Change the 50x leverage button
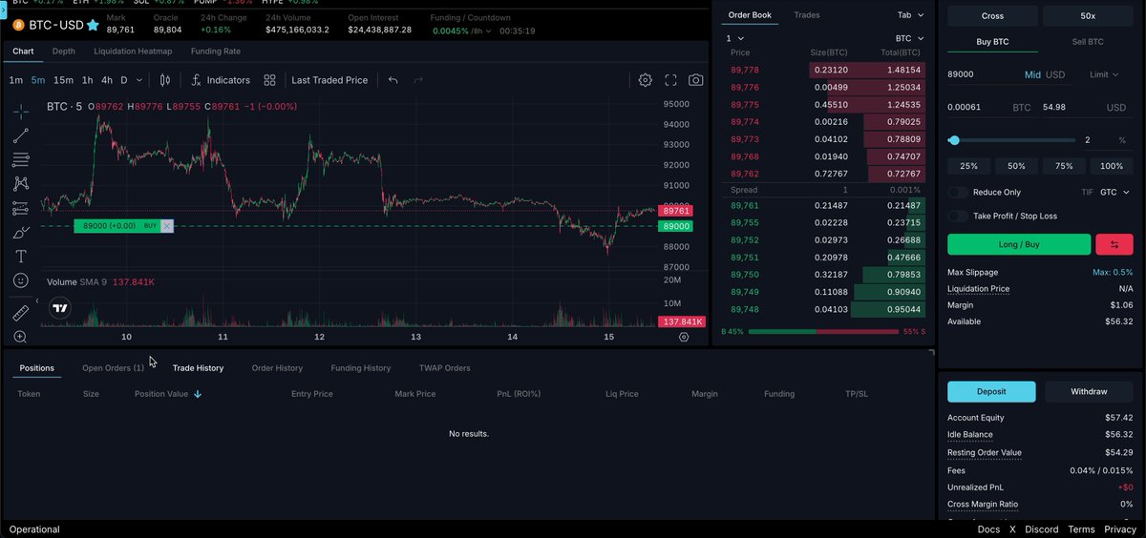Viewport: 1146px width, 538px height. (x=1088, y=15)
